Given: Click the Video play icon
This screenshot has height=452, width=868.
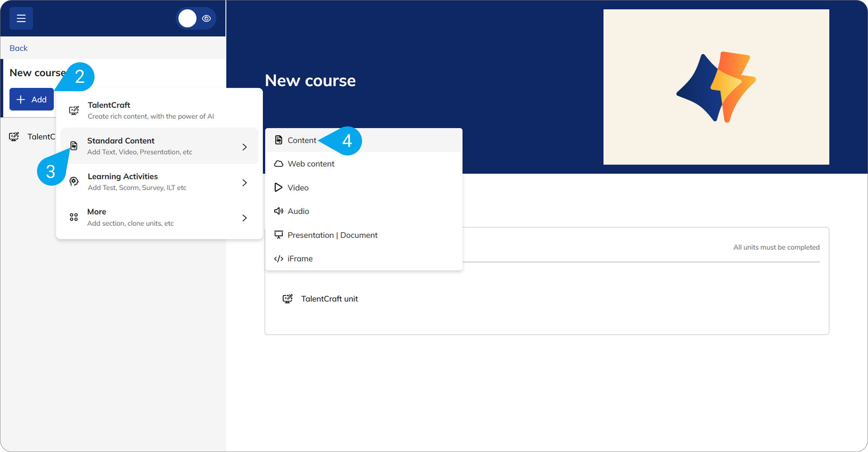Looking at the screenshot, I should [x=278, y=187].
